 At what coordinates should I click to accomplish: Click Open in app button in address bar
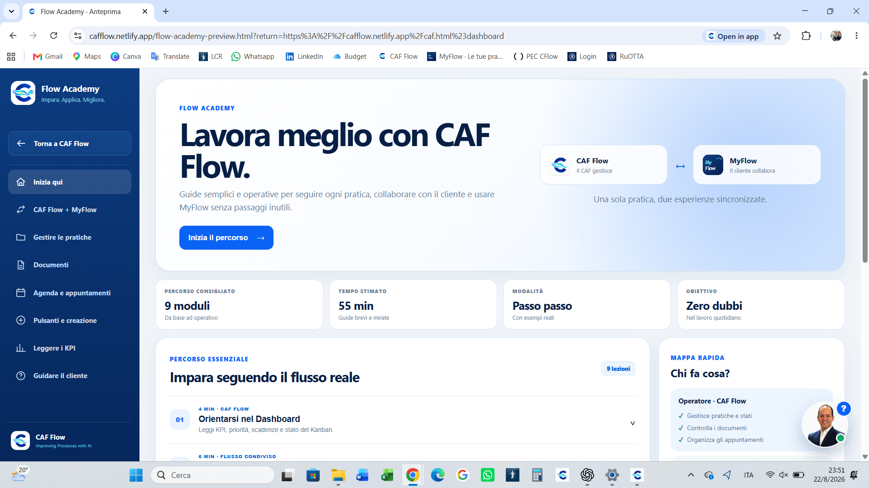tap(734, 36)
